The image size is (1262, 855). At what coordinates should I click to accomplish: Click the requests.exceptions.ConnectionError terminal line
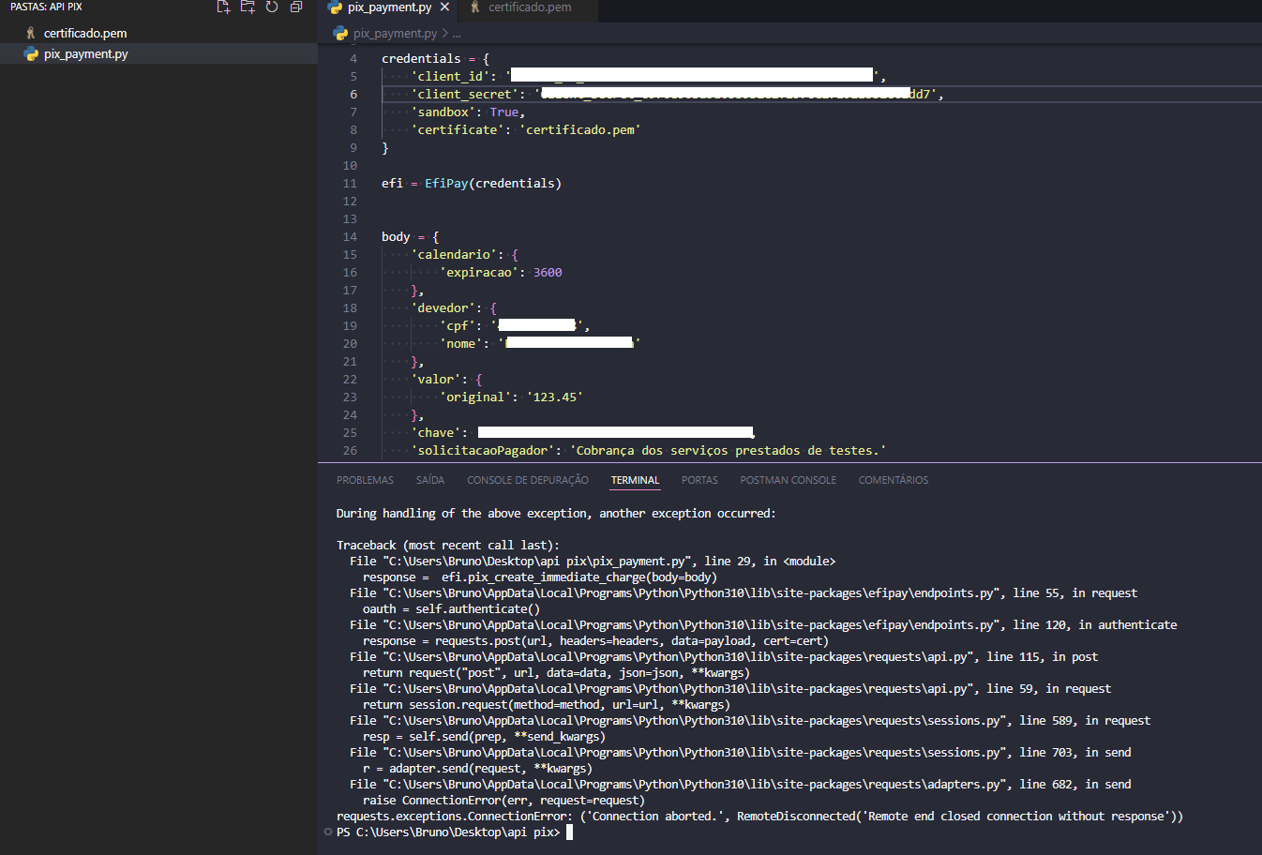tap(759, 817)
